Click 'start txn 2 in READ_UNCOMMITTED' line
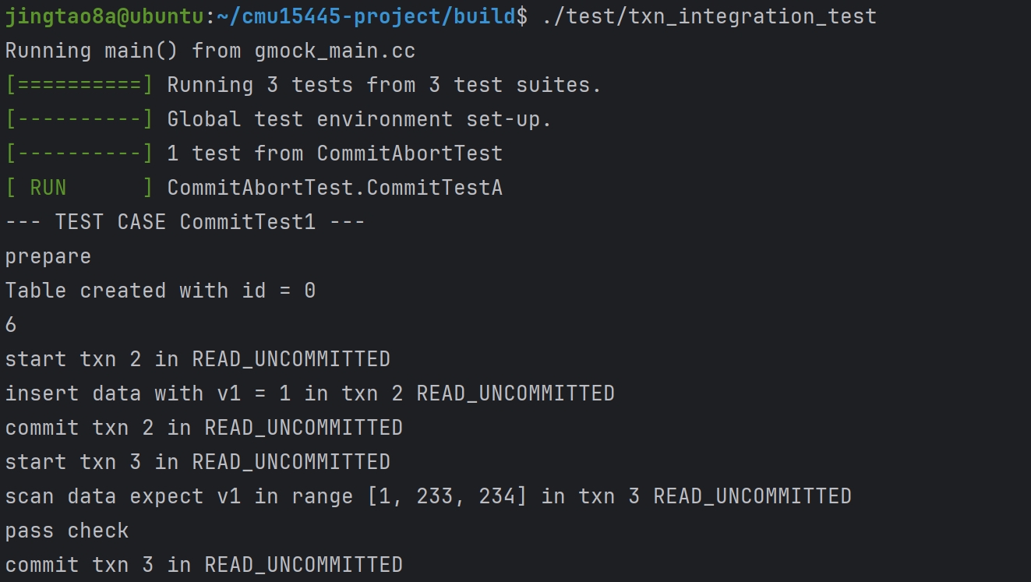Screen dimensions: 1031x582 pyautogui.click(x=198, y=359)
